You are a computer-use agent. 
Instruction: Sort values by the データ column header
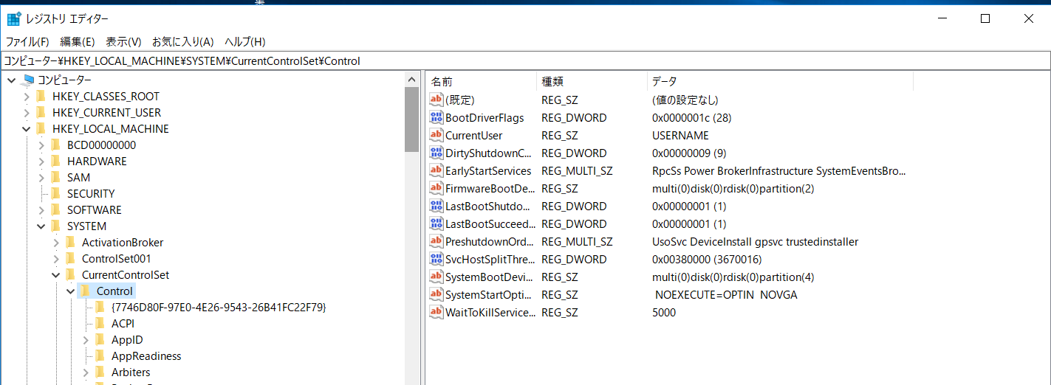pos(780,81)
